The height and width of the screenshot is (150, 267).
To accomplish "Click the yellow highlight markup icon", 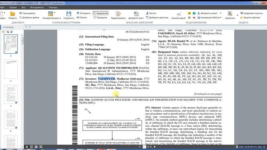I will (x=189, y=13).
